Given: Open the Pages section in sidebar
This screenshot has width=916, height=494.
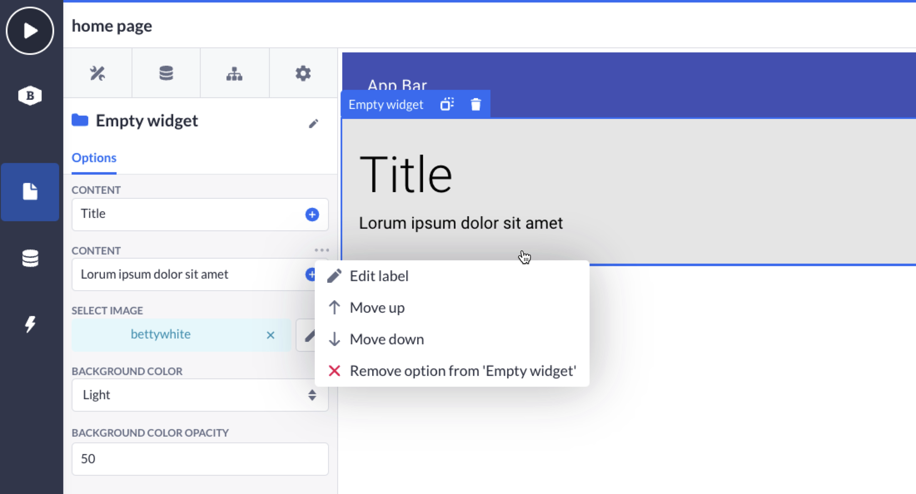Looking at the screenshot, I should pos(30,192).
